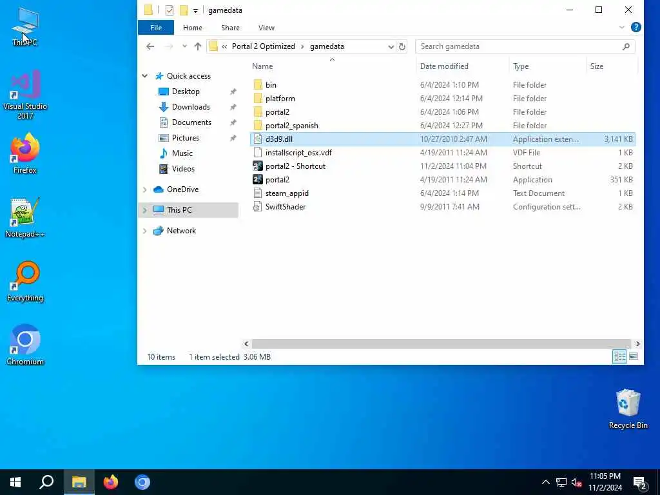Unpin Pictures from Quick access
Image resolution: width=660 pixels, height=495 pixels.
tap(233, 138)
